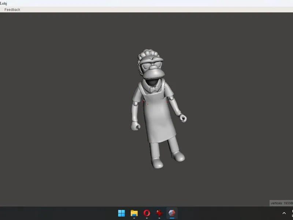Open the Feedback menu
The height and width of the screenshot is (220, 293).
[12, 10]
